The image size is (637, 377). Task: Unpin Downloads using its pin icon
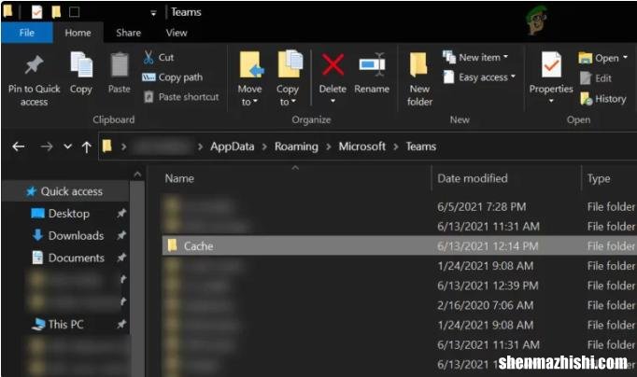(121, 235)
